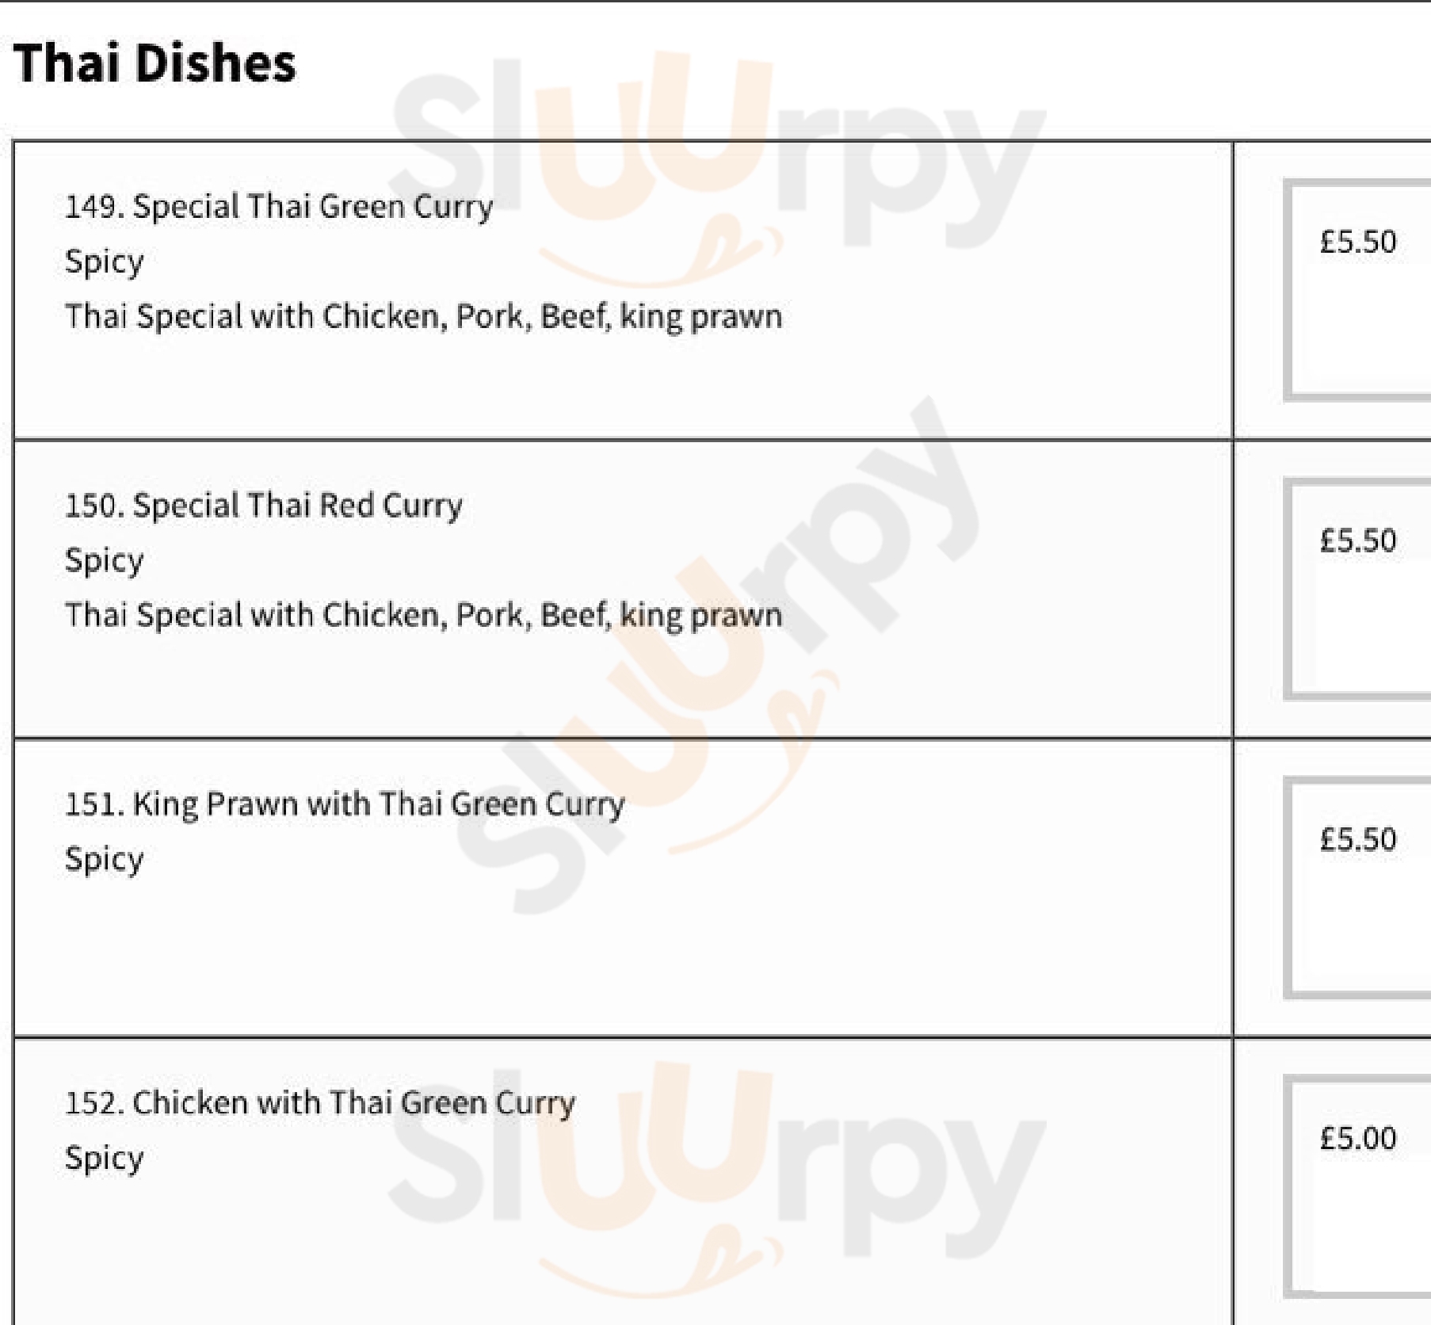Open item 149 Special Thai Green Curry
Screen dimensions: 1431x1325
click(x=279, y=207)
